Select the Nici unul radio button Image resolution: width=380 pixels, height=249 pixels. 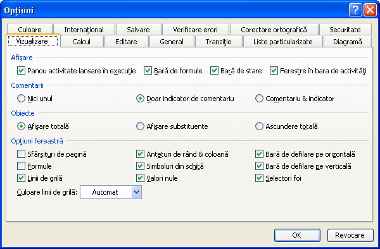click(x=21, y=99)
